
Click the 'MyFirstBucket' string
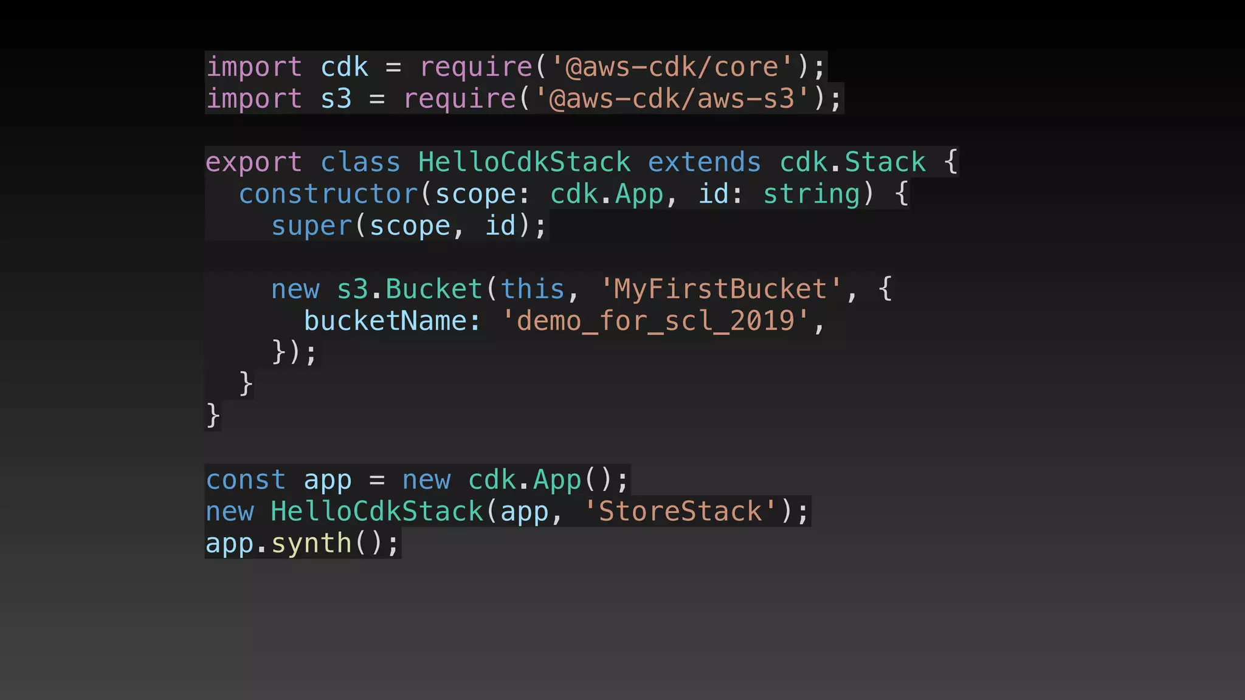click(721, 289)
